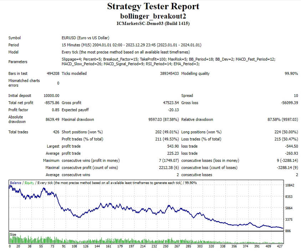Select the symbol value 'EURUSD (Euro vs US Dollar)'
This screenshot has height=251, width=301.
pyautogui.click(x=86, y=38)
